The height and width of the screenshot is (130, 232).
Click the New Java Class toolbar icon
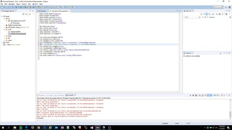tap(33, 7)
